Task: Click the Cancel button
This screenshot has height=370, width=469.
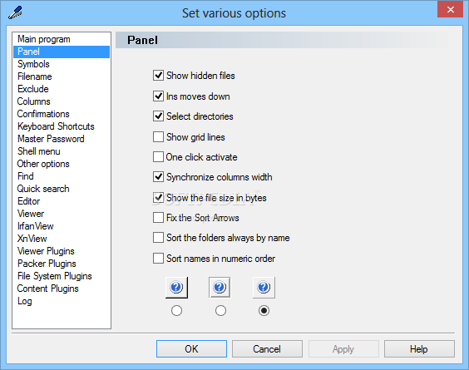Action: click(267, 348)
